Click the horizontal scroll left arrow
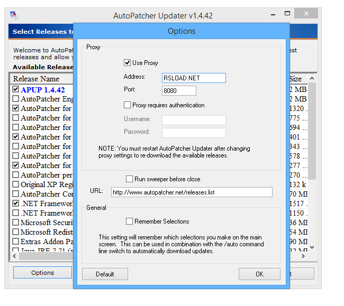Image resolution: width=344 pixels, height=306 pixels. (x=14, y=256)
